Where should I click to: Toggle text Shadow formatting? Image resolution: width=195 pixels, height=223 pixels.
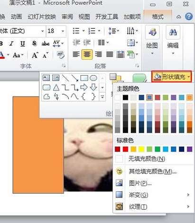(34, 44)
